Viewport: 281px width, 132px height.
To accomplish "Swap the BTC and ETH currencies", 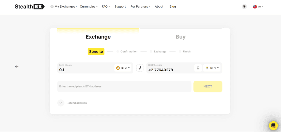I will click(140, 68).
